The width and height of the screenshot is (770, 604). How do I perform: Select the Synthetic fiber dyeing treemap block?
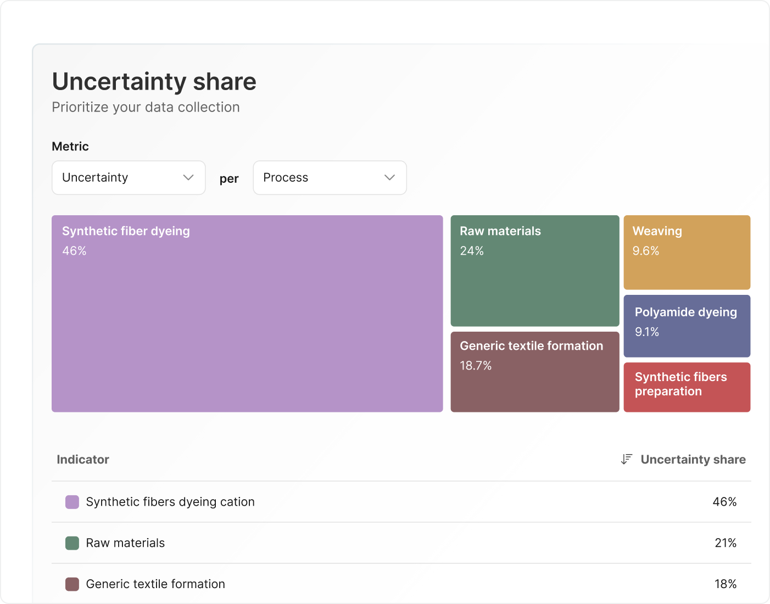coord(247,313)
